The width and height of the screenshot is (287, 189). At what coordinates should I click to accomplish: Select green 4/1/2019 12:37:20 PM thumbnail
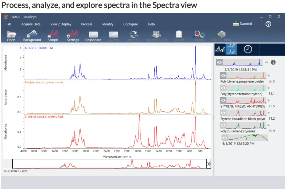tap(248, 137)
